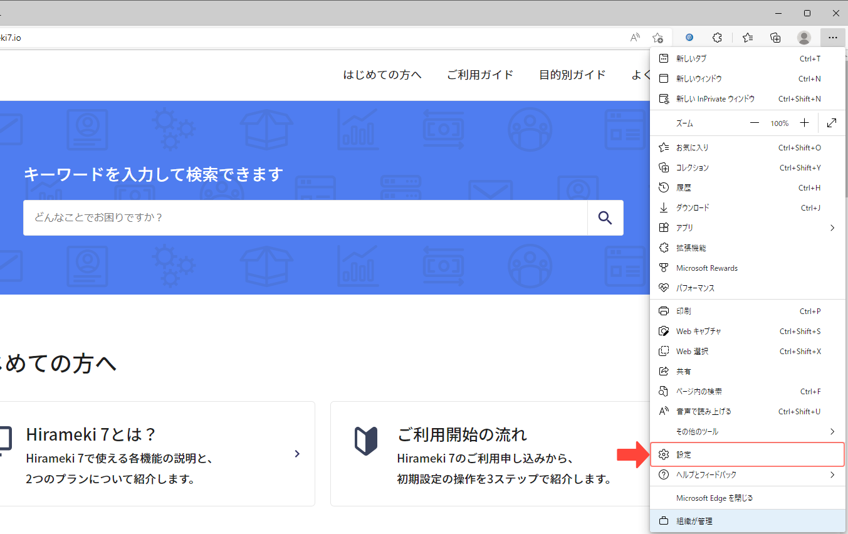Choose Web キャプチャ from the menu
The width and height of the screenshot is (848, 534).
[748, 332]
